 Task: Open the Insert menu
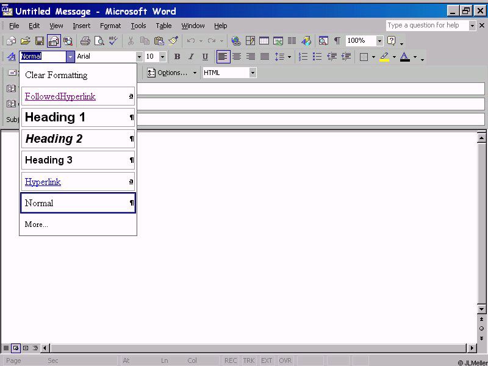click(82, 26)
